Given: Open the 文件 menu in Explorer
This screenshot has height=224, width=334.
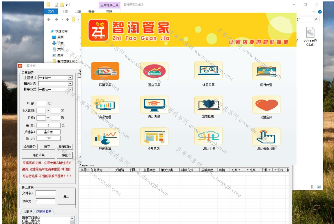Looking at the screenshot, I should (51, 12).
